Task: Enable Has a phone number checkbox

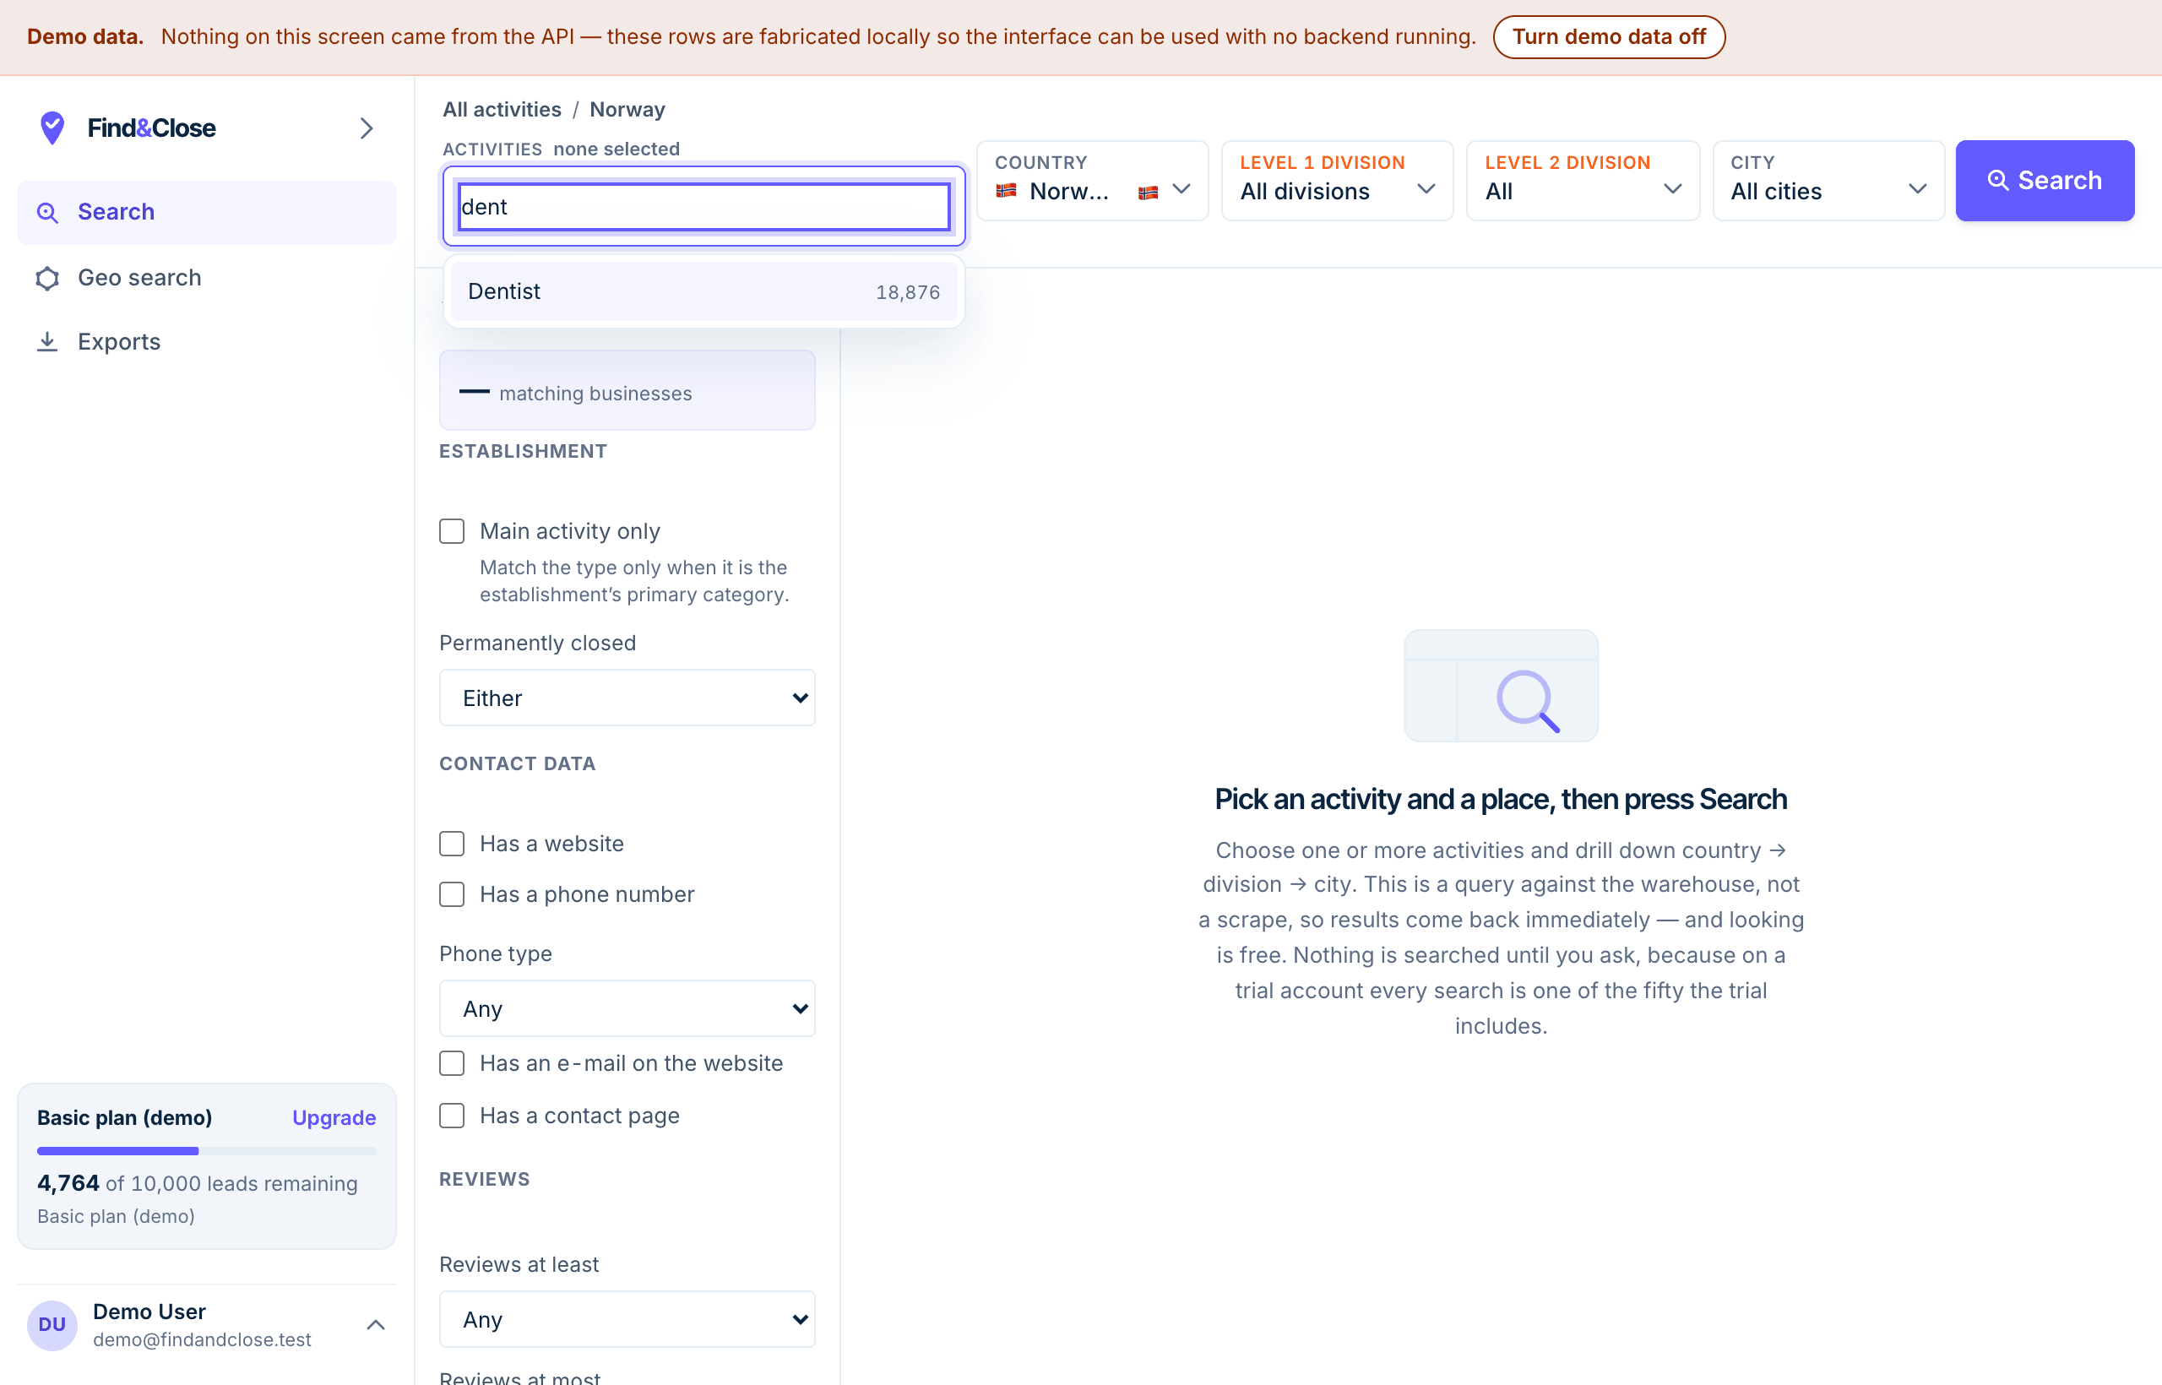Action: pyautogui.click(x=452, y=894)
